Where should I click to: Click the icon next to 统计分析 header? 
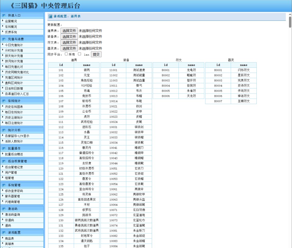pos(4,130)
